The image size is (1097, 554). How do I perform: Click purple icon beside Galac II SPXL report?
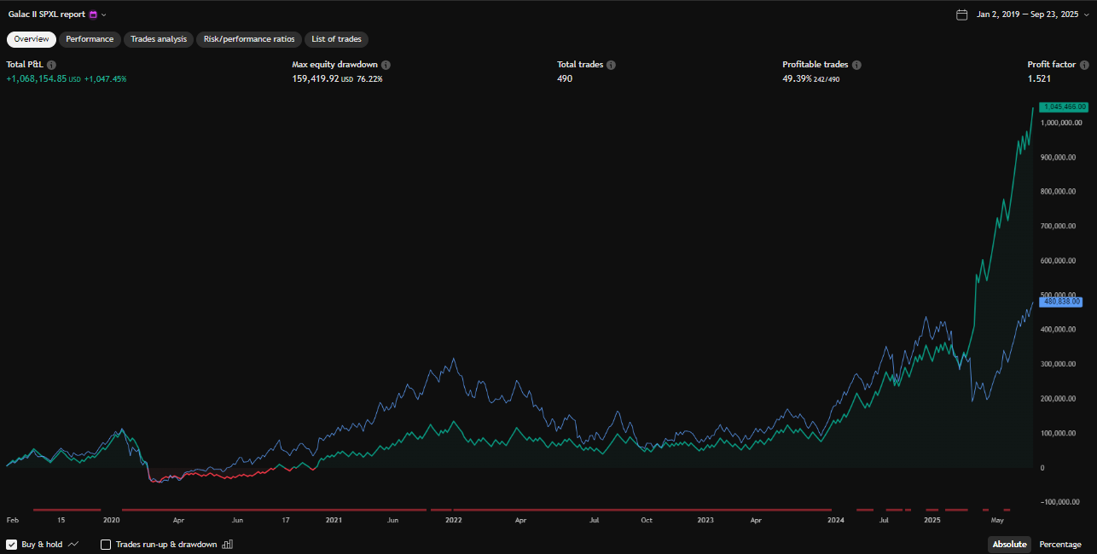tap(93, 14)
